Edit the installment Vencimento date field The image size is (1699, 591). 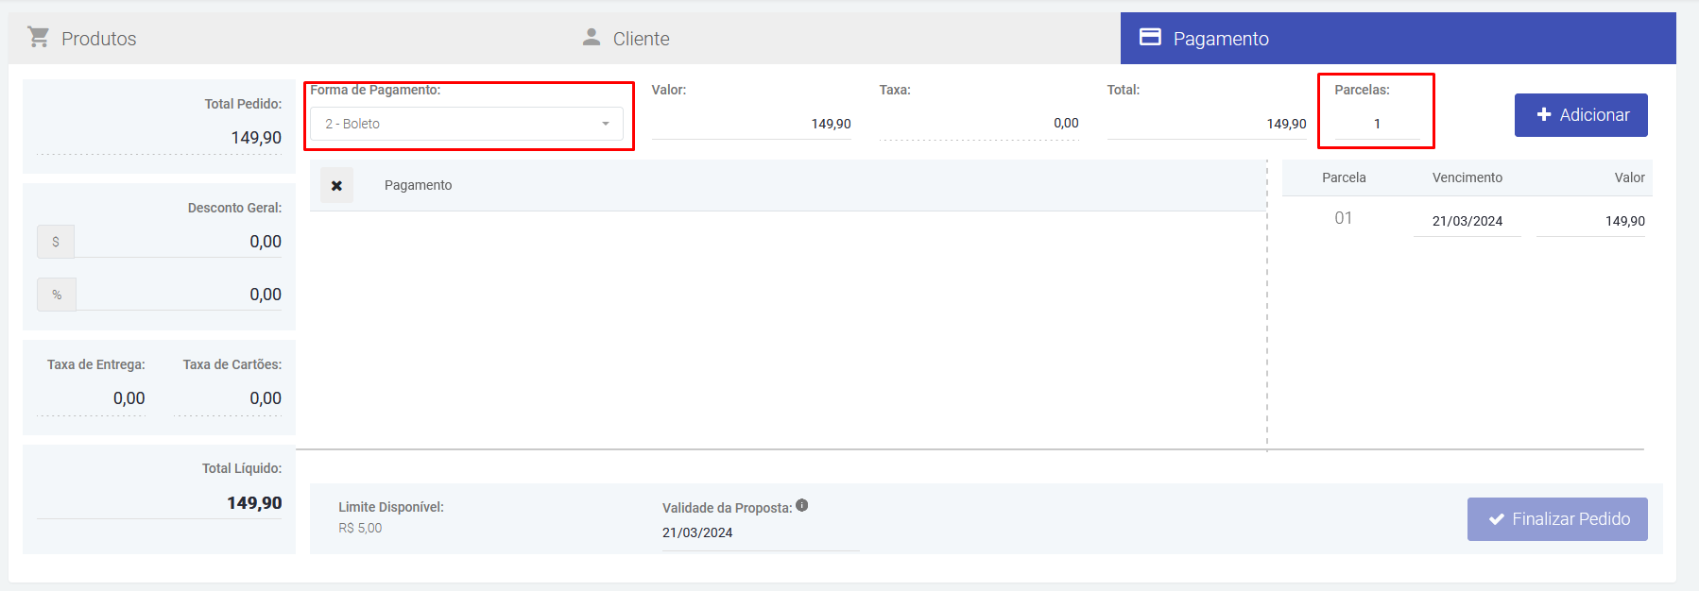pos(1467,221)
